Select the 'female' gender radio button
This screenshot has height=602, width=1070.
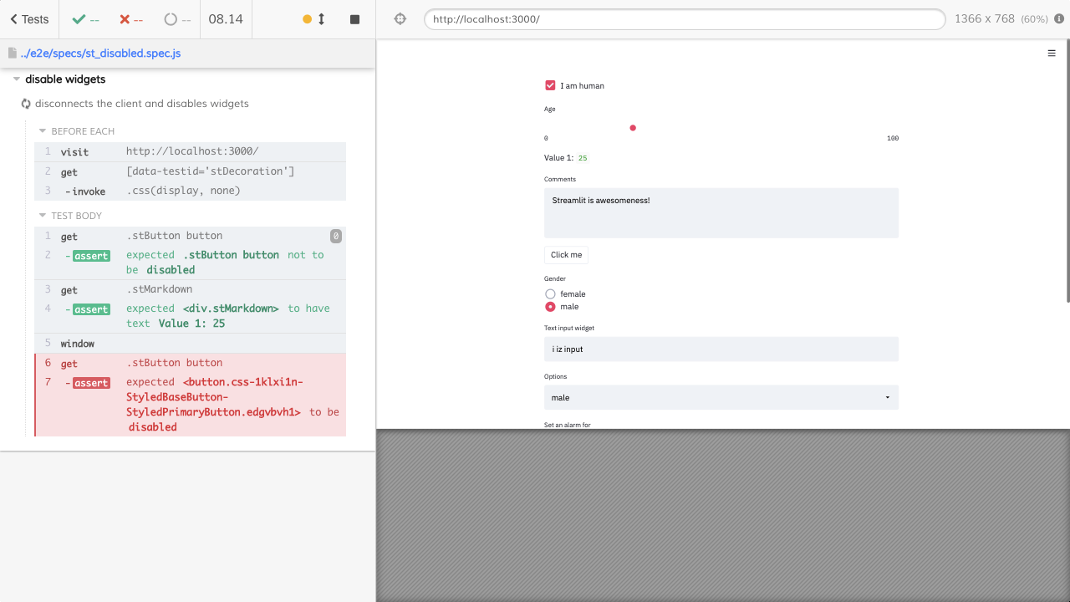(550, 293)
